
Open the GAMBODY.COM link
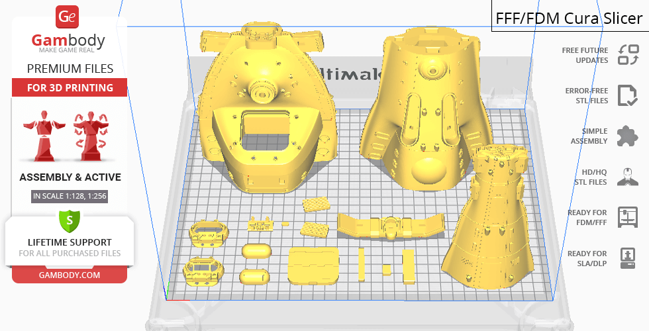tap(69, 275)
